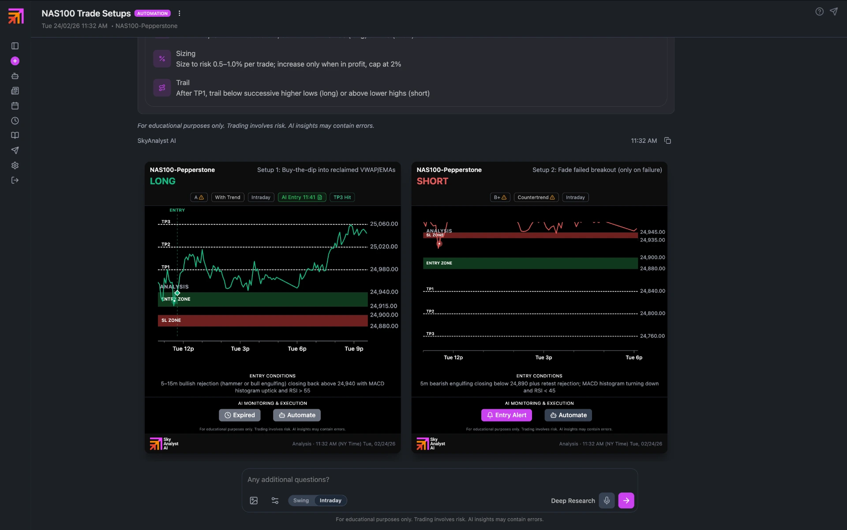Toggle Deep Research mode
847x530 pixels.
pos(572,500)
